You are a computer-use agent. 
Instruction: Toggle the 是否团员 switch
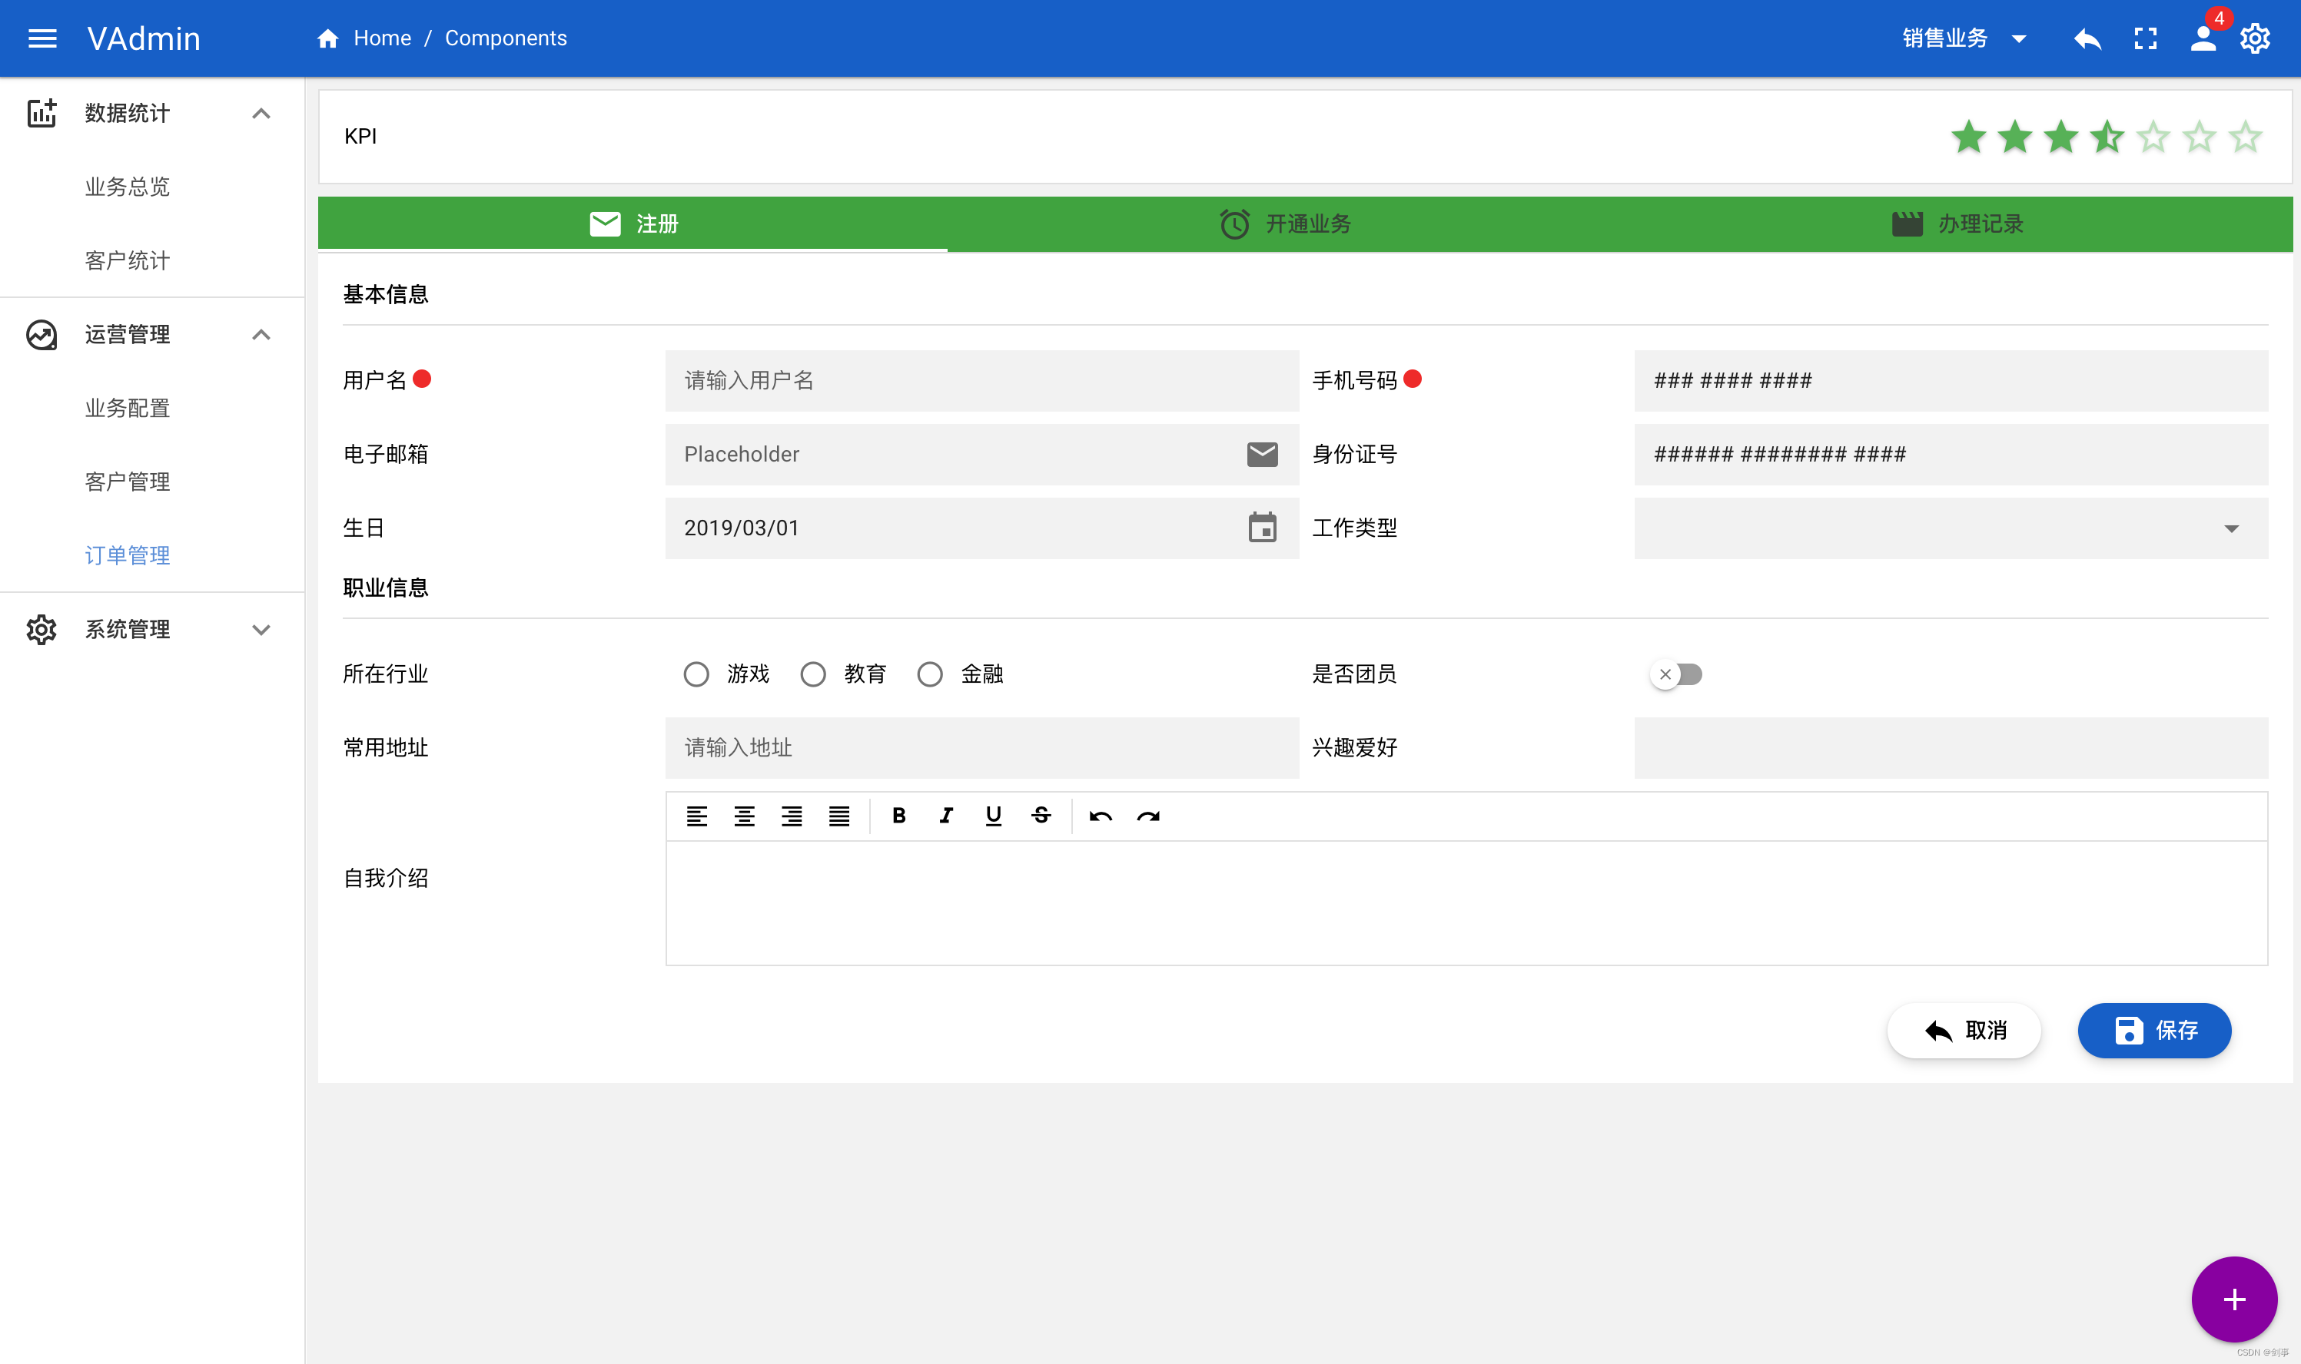(1675, 674)
